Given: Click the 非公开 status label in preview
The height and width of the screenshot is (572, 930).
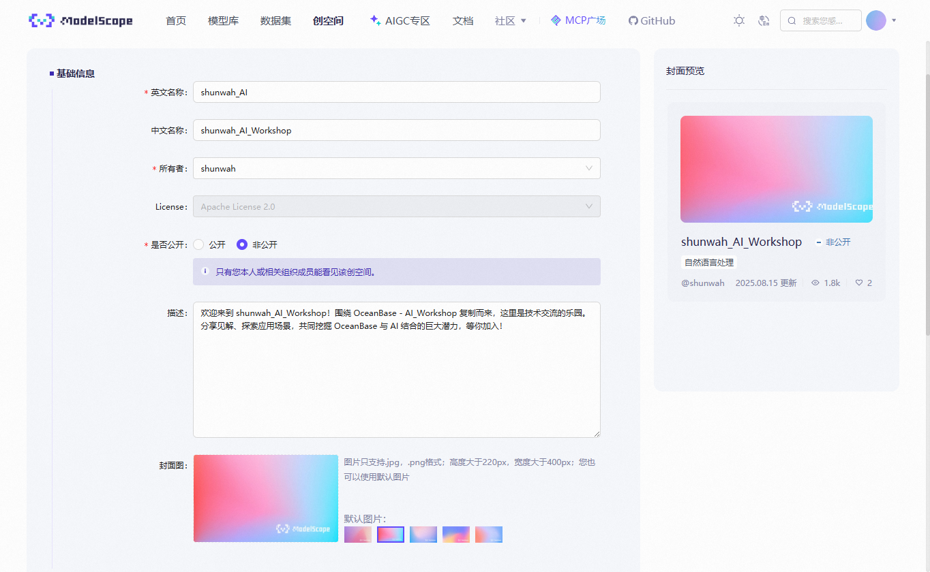Looking at the screenshot, I should [838, 242].
